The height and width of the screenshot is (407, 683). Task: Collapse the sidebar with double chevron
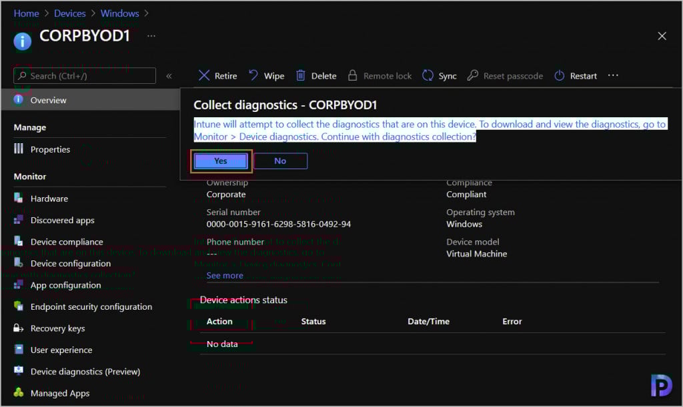tap(169, 76)
